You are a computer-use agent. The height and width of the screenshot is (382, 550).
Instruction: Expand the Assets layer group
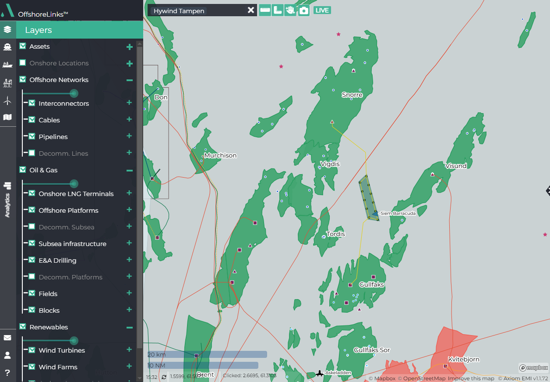pyautogui.click(x=129, y=46)
